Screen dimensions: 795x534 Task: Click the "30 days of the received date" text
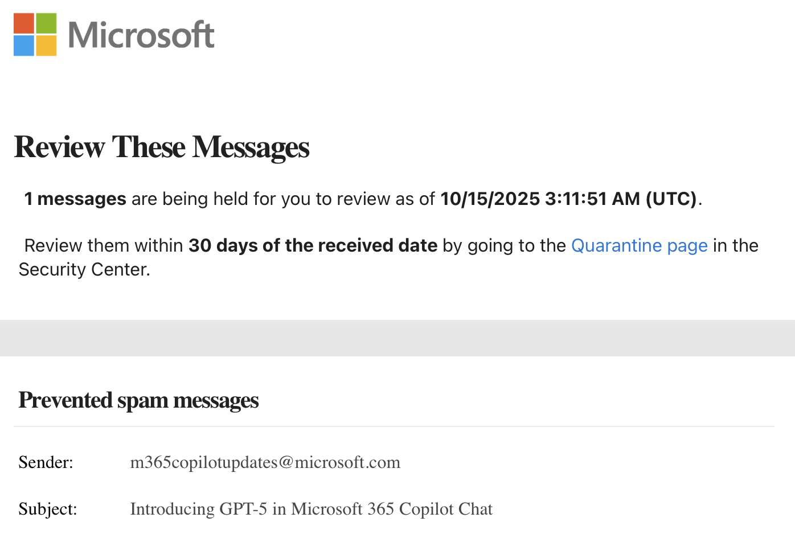coord(313,245)
